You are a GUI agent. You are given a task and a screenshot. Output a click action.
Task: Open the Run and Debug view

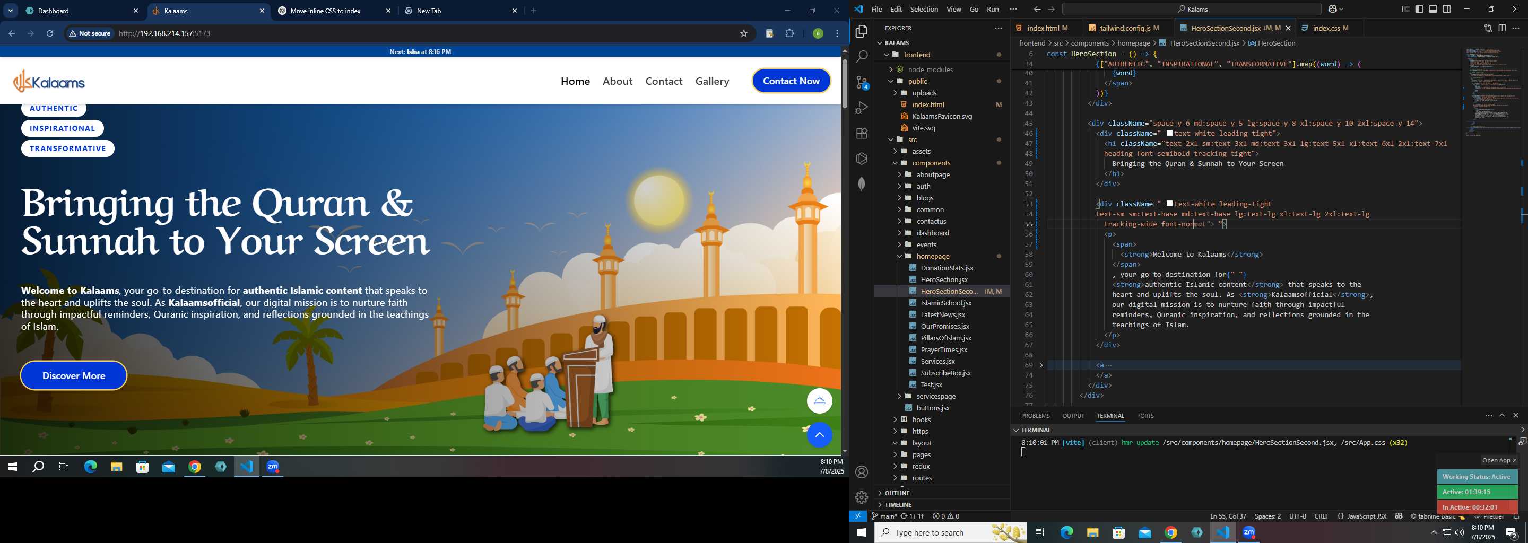(x=861, y=108)
